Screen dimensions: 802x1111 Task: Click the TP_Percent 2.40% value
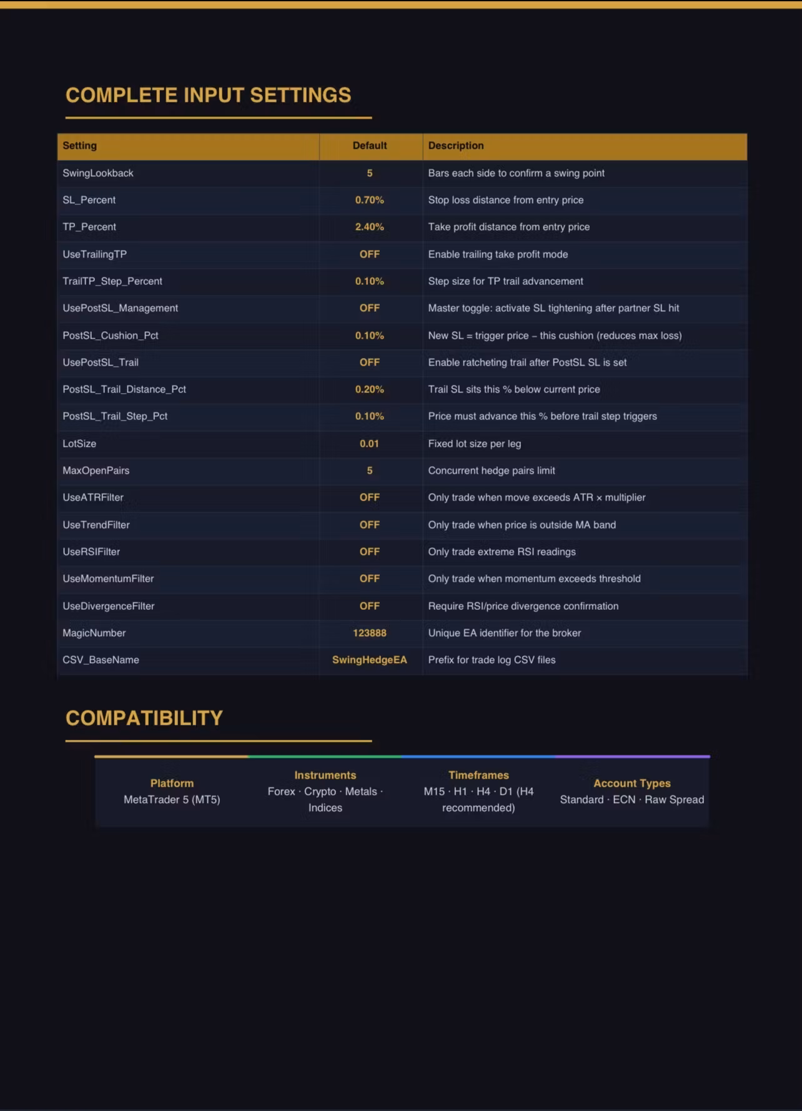tap(370, 227)
